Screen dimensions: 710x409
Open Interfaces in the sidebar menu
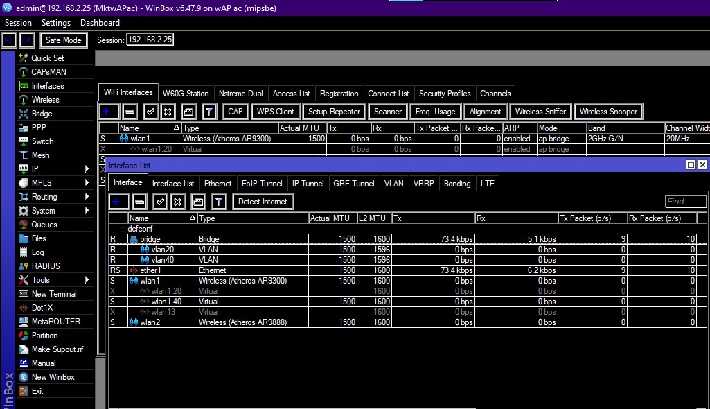coord(48,85)
